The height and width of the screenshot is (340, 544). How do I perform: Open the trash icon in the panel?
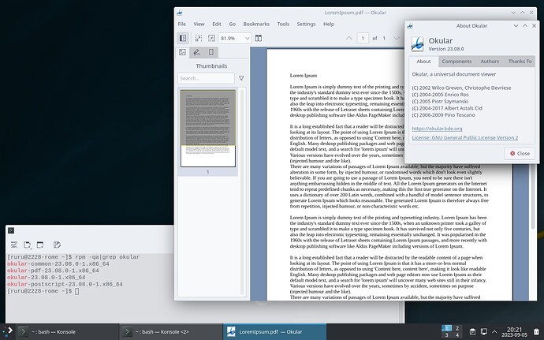536,331
